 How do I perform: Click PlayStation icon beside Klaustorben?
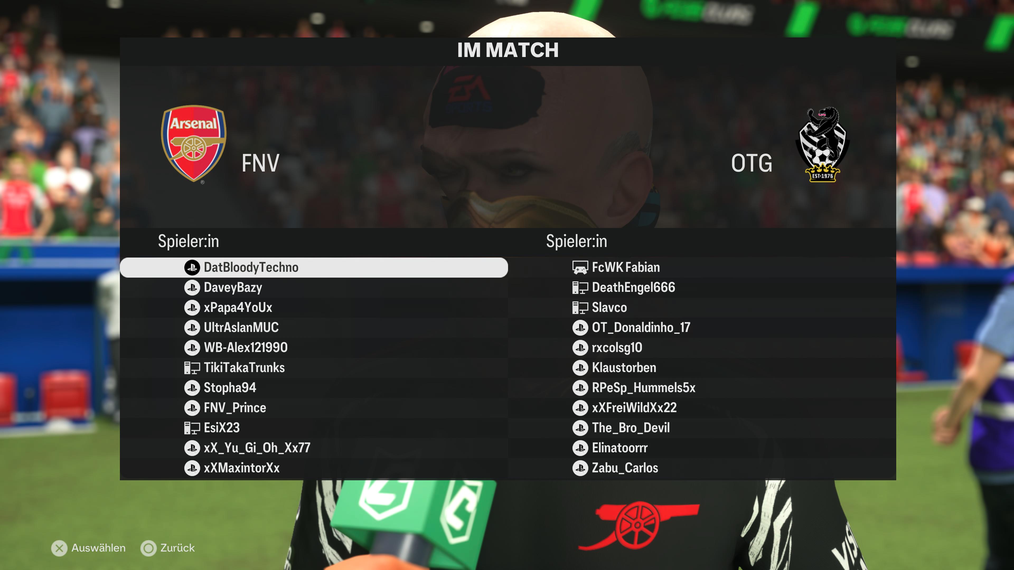pyautogui.click(x=580, y=368)
